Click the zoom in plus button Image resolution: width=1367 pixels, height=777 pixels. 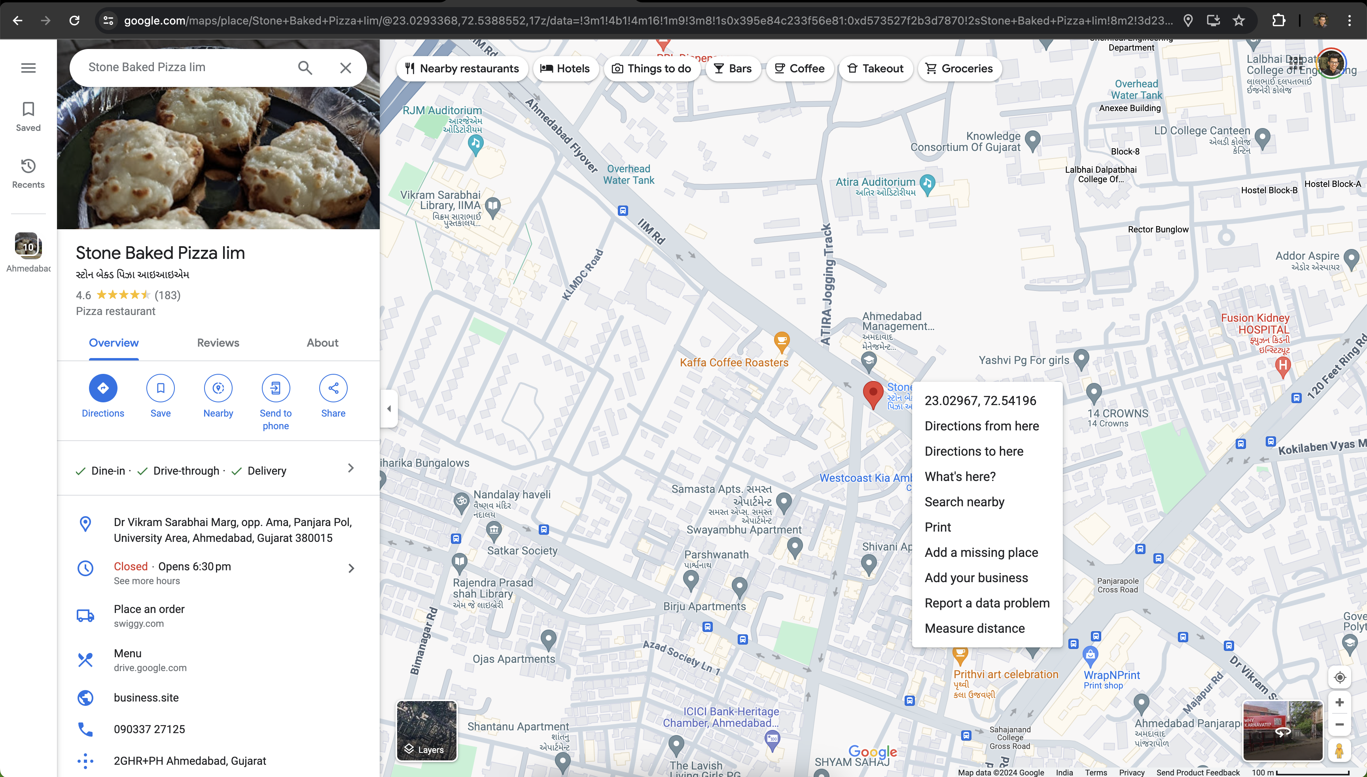1339,702
